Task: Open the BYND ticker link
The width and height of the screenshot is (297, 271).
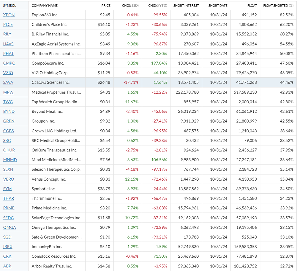Action: tap(9, 111)
